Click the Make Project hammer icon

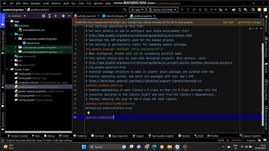pos(125,10)
